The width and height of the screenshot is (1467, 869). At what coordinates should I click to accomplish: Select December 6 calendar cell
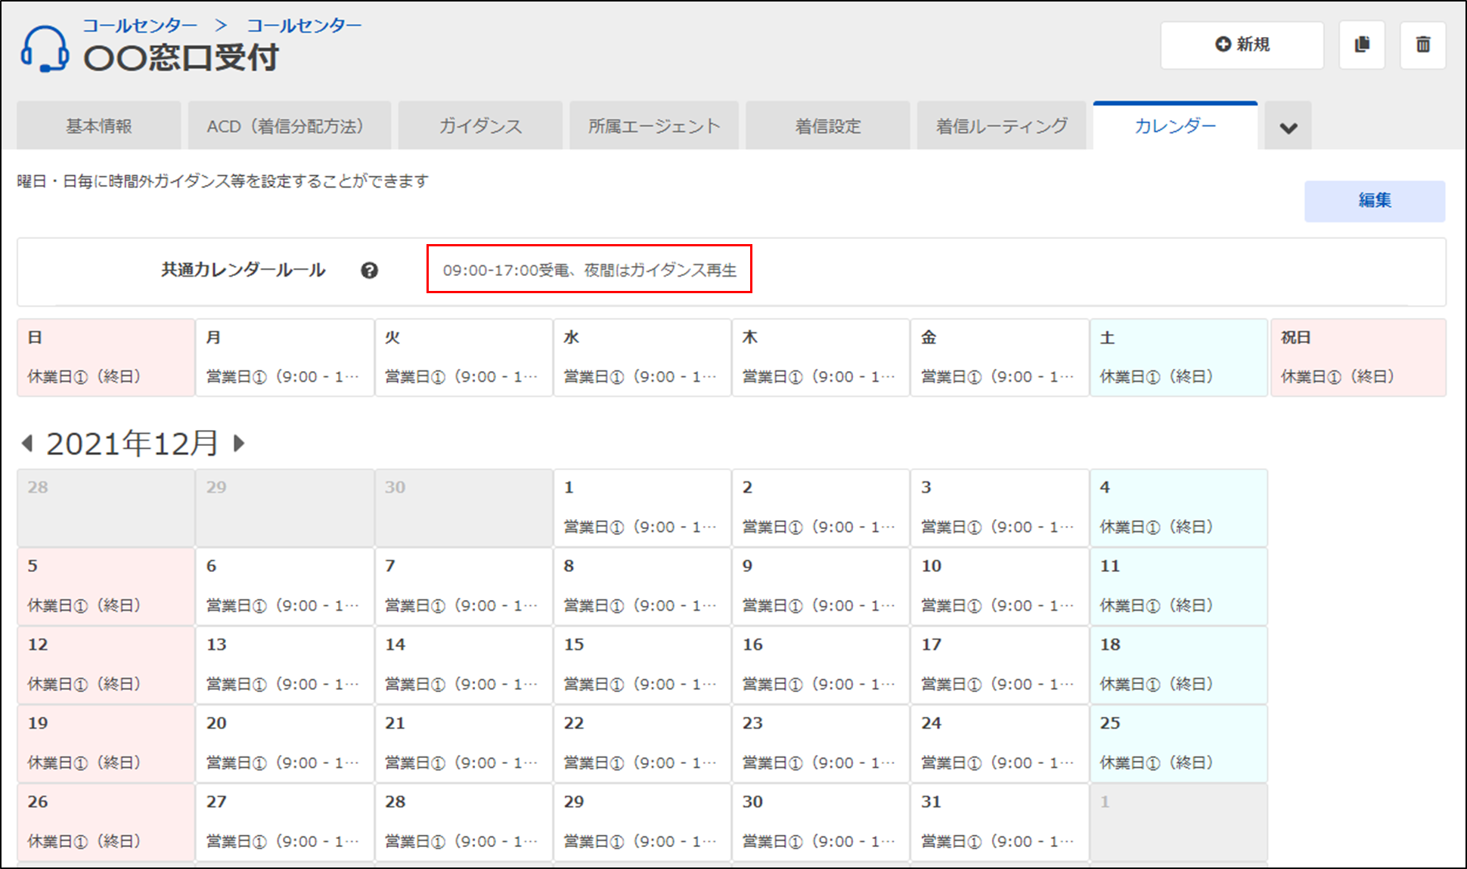(285, 586)
